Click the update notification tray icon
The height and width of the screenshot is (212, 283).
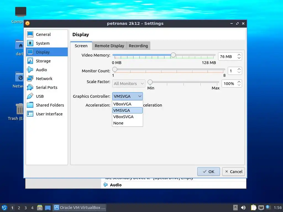click(x=268, y=207)
